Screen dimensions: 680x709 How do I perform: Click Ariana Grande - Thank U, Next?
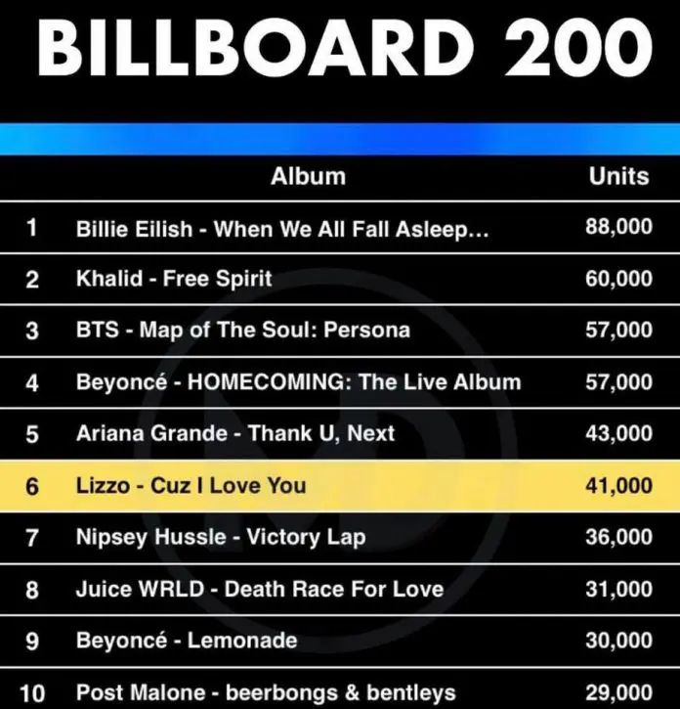235,433
